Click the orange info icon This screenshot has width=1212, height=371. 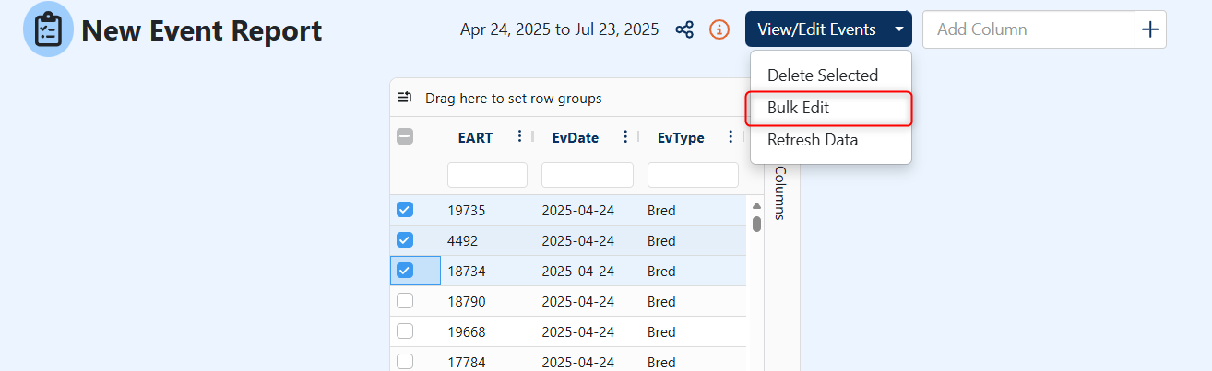(x=719, y=29)
